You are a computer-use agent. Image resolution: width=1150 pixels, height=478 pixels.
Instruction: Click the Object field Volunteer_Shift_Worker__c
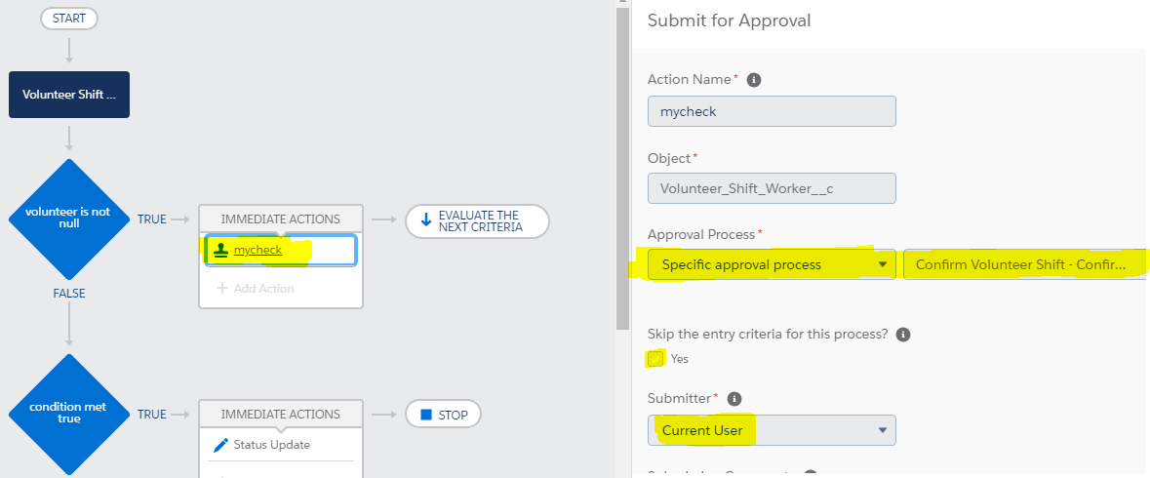pyautogui.click(x=772, y=188)
